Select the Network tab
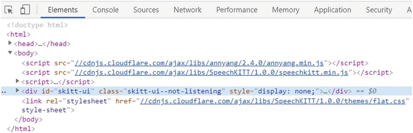 click(188, 10)
